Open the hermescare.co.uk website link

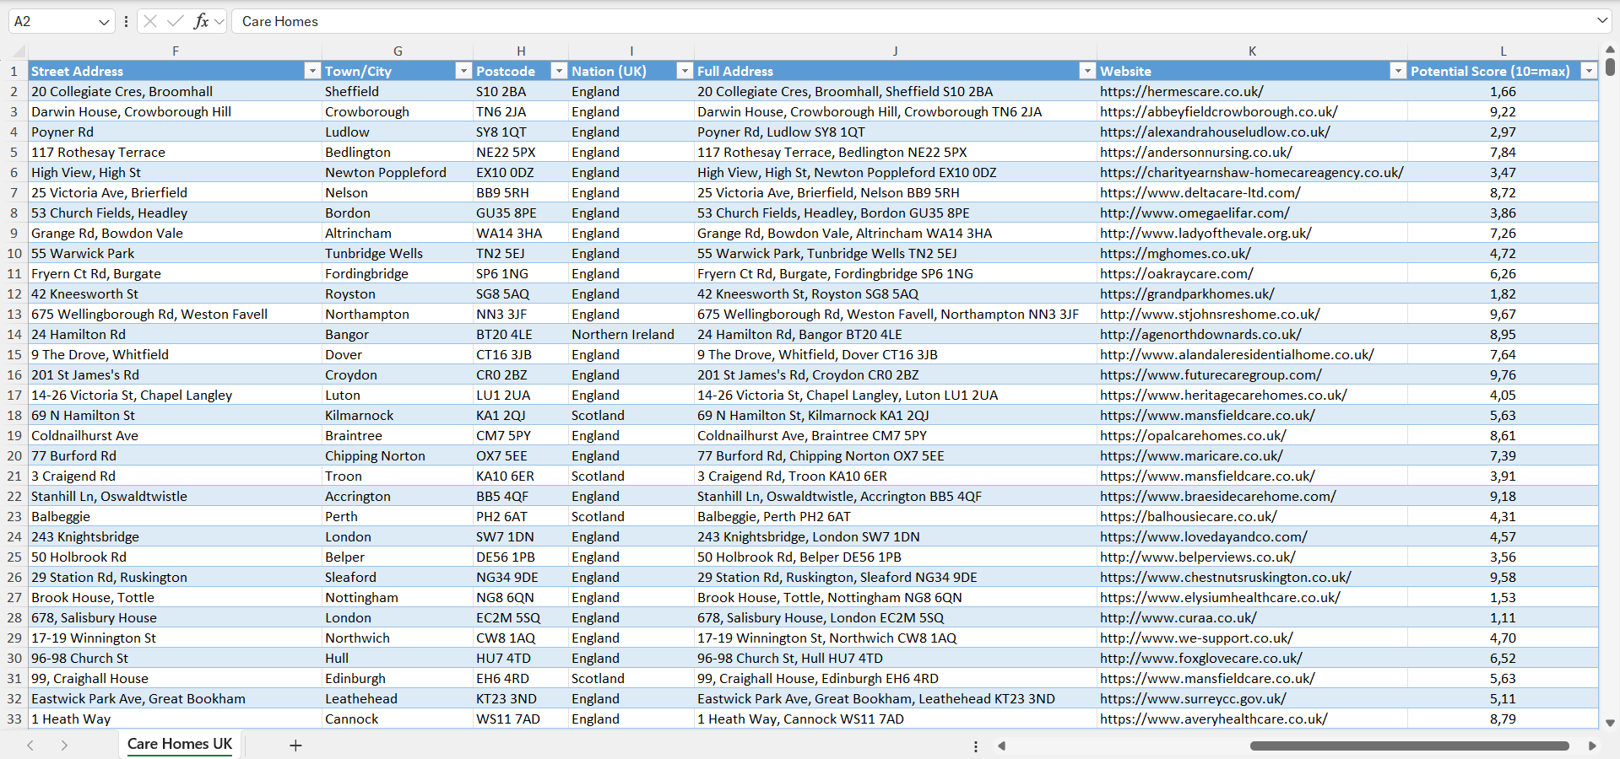click(x=1181, y=91)
